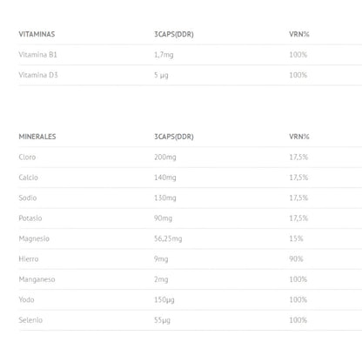Select the Sodio row label

pos(28,198)
